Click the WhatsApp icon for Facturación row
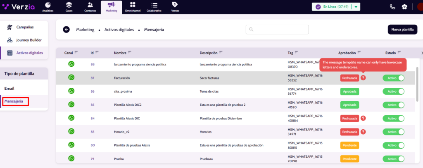Image resolution: width=423 pixels, height=168 pixels. tap(71, 77)
